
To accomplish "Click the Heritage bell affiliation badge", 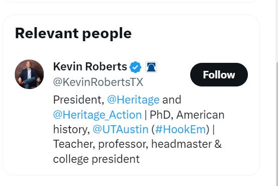I will (151, 67).
